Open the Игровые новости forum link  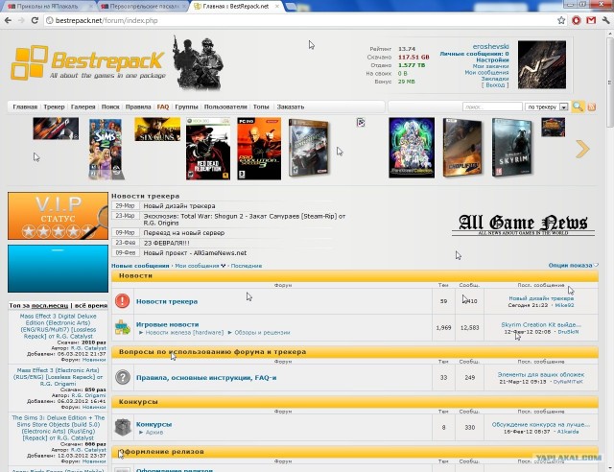(x=168, y=324)
